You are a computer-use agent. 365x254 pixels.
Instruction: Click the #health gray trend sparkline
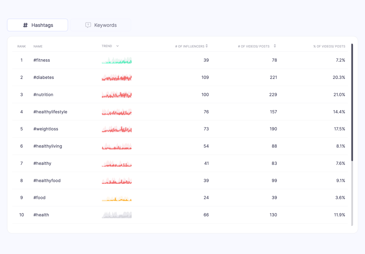coord(117,215)
